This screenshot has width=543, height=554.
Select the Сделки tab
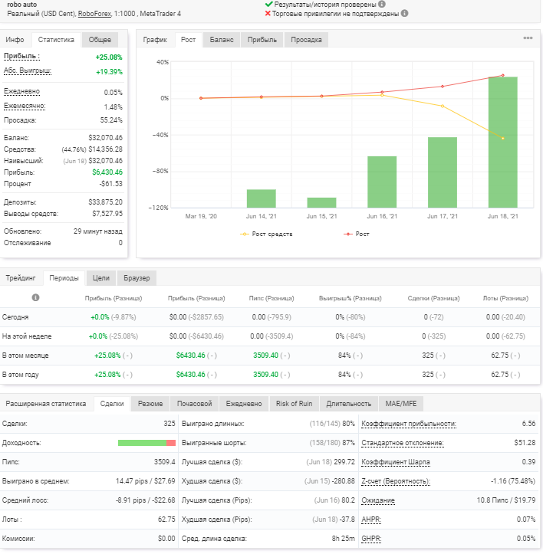pyautogui.click(x=112, y=404)
